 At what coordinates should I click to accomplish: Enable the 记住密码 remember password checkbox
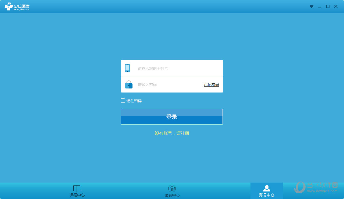[x=123, y=101]
